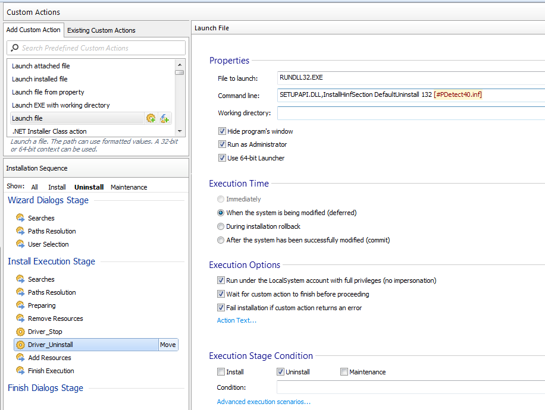Open the Action Text link

(236, 320)
